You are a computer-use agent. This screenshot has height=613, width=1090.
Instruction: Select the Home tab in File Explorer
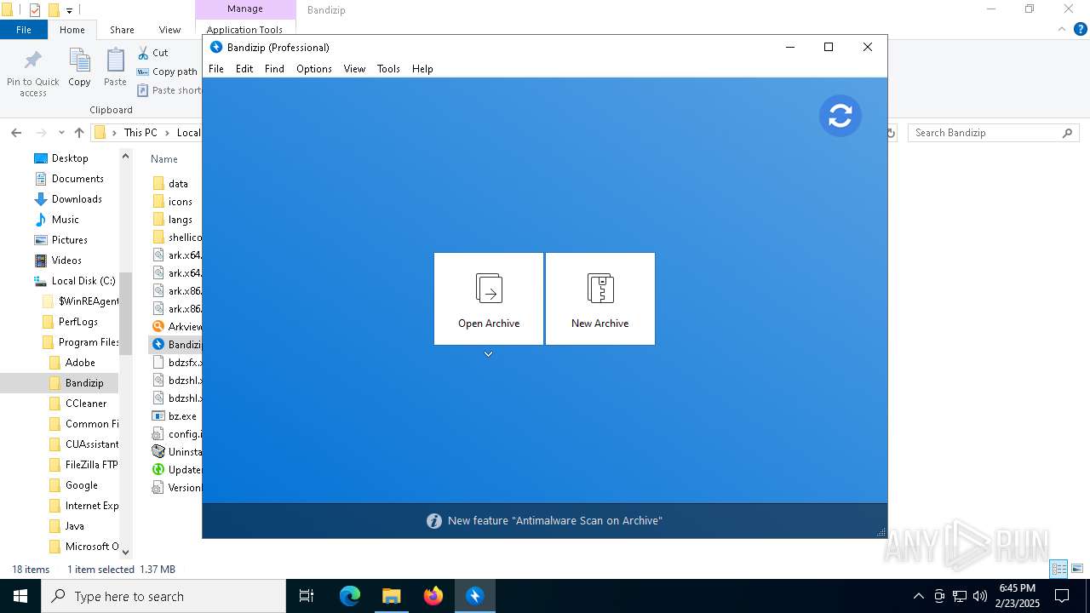pos(72,30)
